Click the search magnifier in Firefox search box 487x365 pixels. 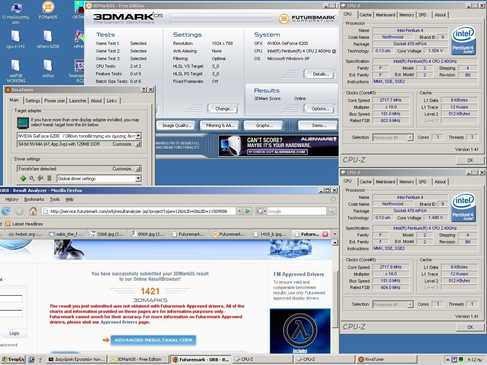(331, 211)
